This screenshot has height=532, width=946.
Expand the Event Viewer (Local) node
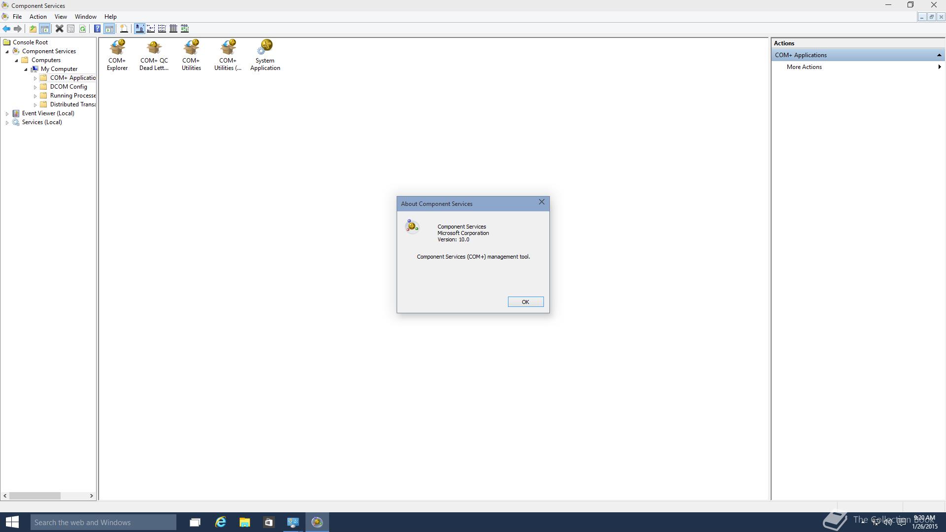click(x=7, y=113)
